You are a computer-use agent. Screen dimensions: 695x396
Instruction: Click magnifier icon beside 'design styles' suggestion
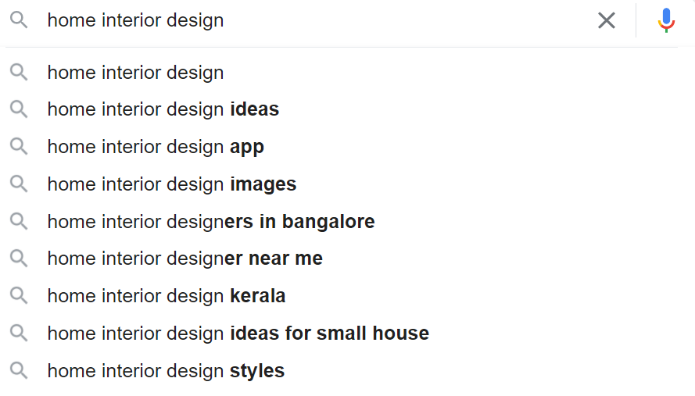[19, 371]
